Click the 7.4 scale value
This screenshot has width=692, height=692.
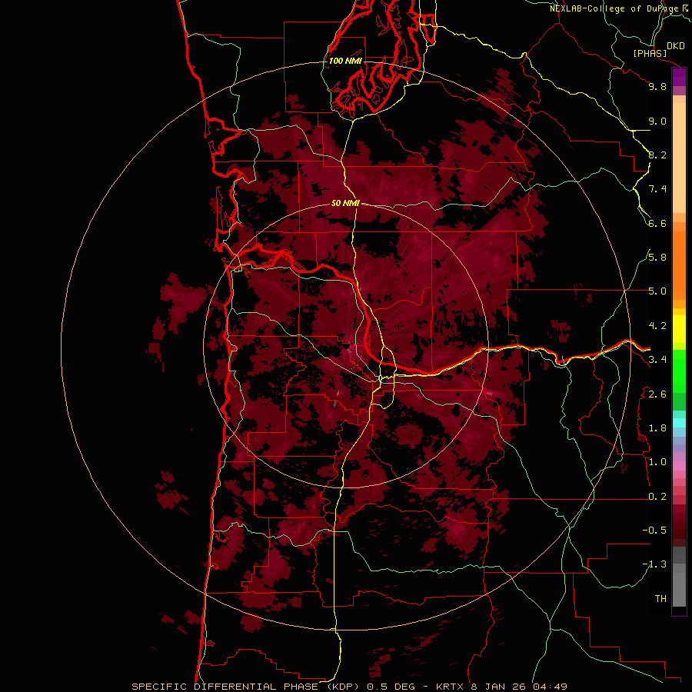(x=657, y=189)
